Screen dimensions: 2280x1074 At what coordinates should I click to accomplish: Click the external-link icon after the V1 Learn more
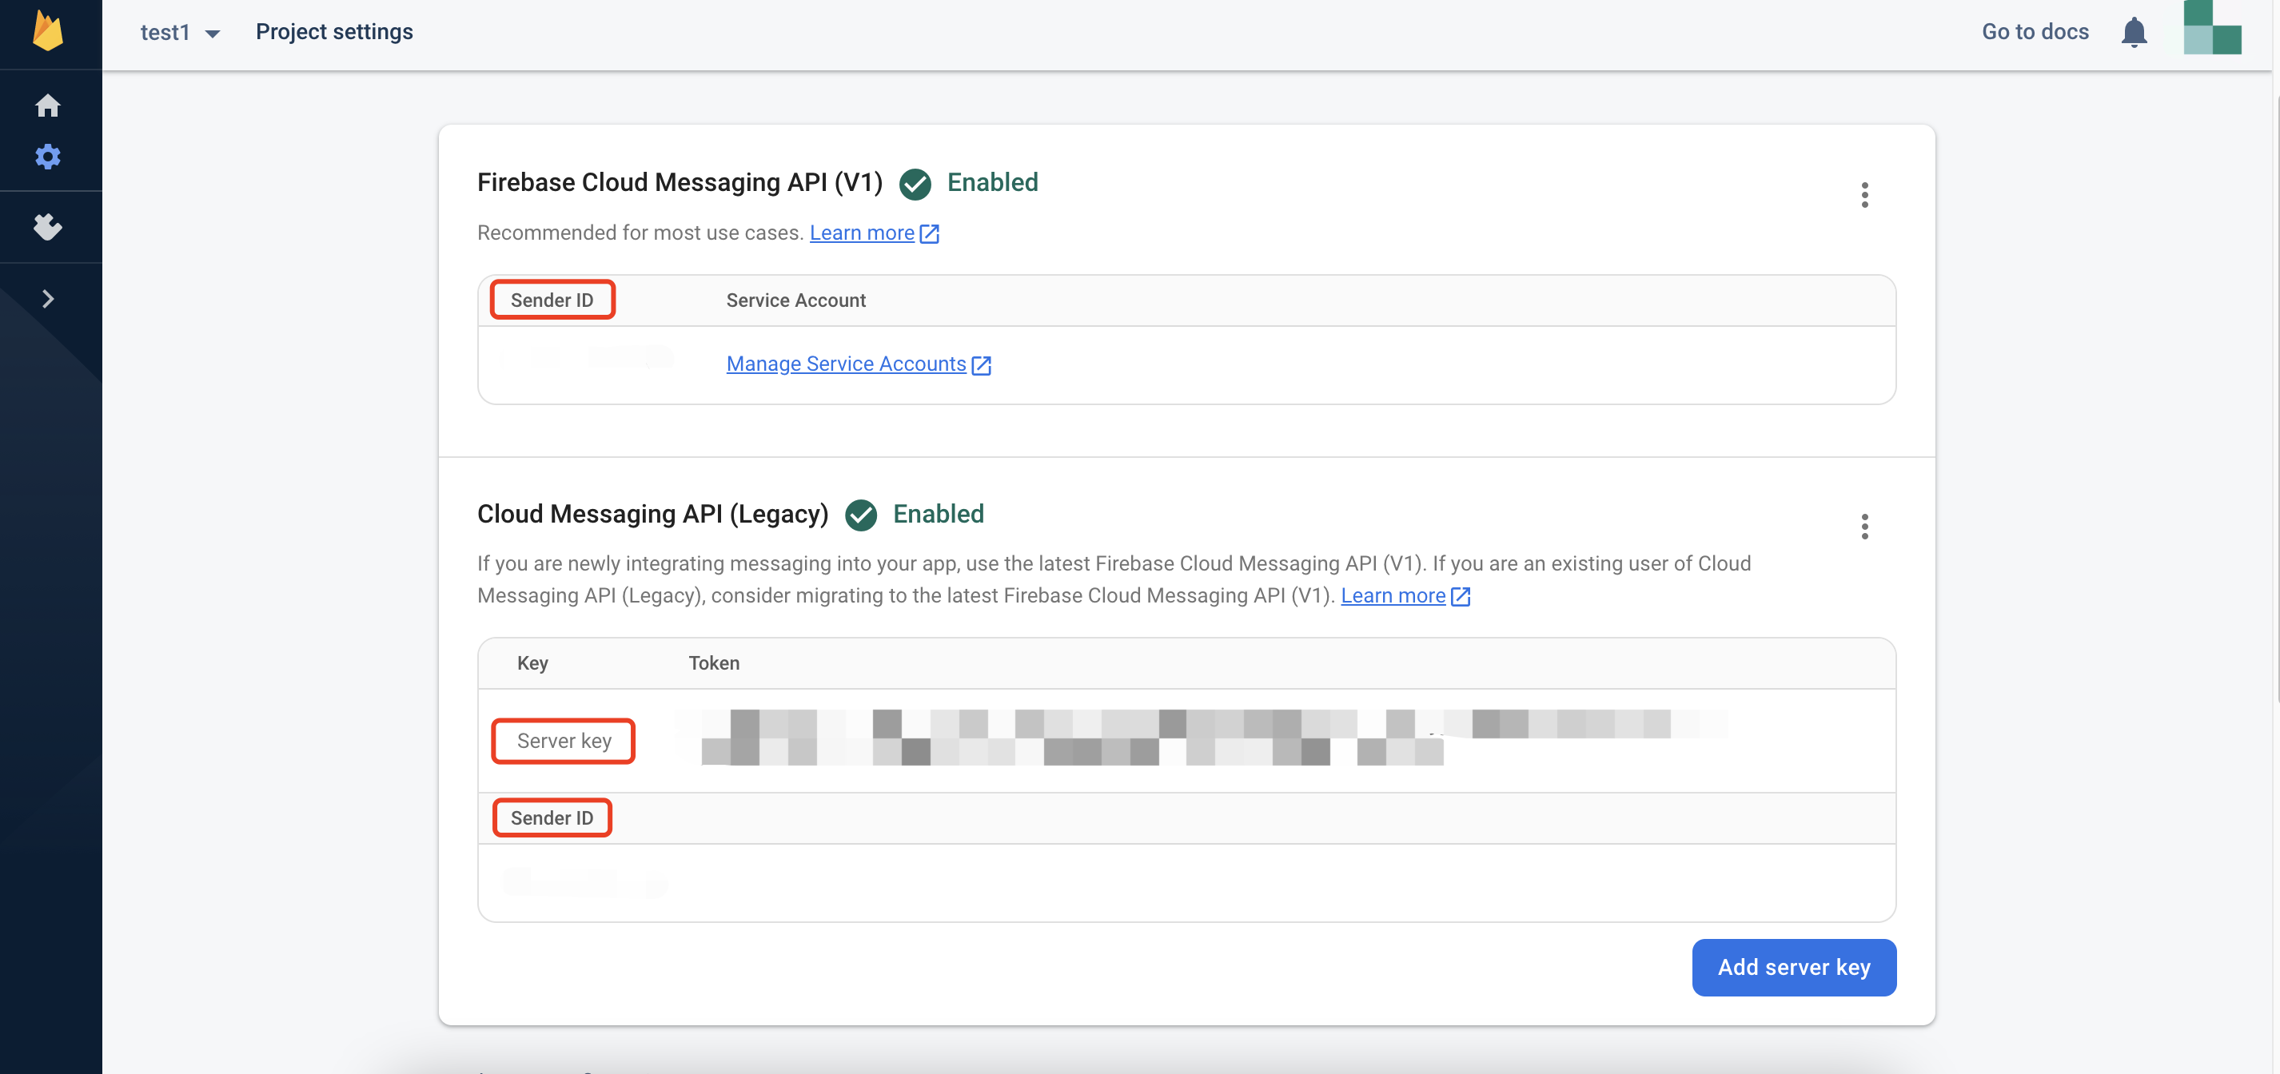[x=929, y=233]
